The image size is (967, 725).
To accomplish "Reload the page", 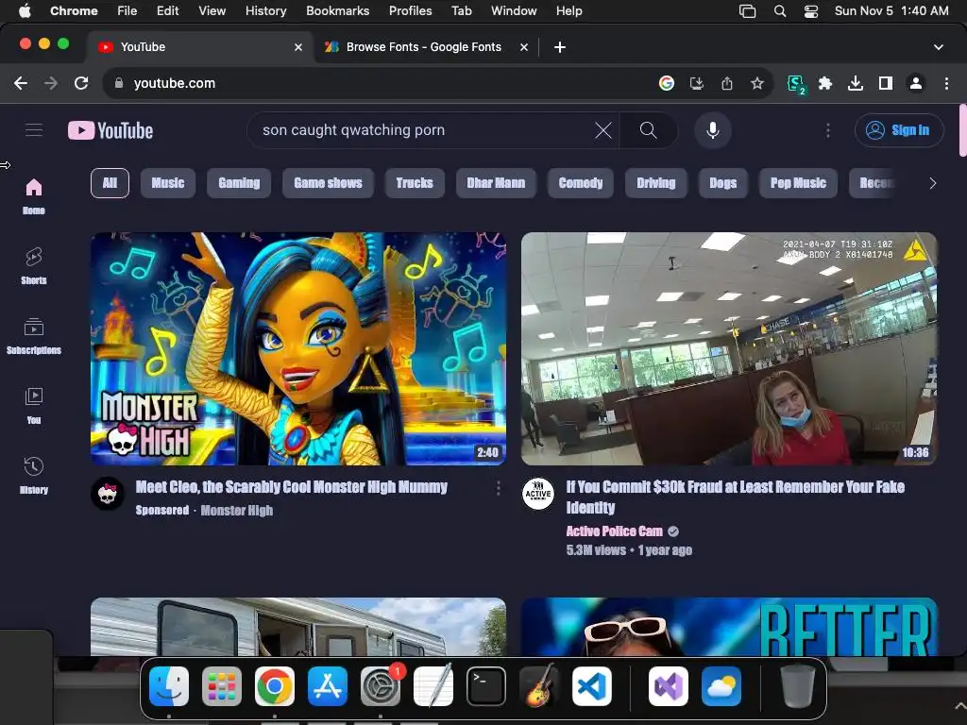I will (81, 83).
